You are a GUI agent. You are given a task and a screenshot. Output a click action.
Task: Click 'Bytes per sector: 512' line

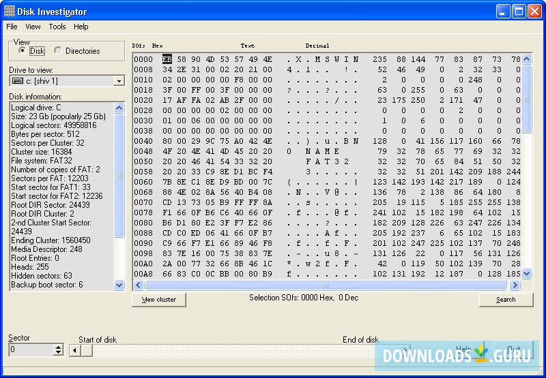(45, 134)
